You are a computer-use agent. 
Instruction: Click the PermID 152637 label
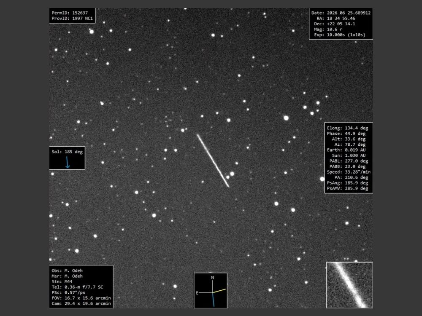[70, 13]
